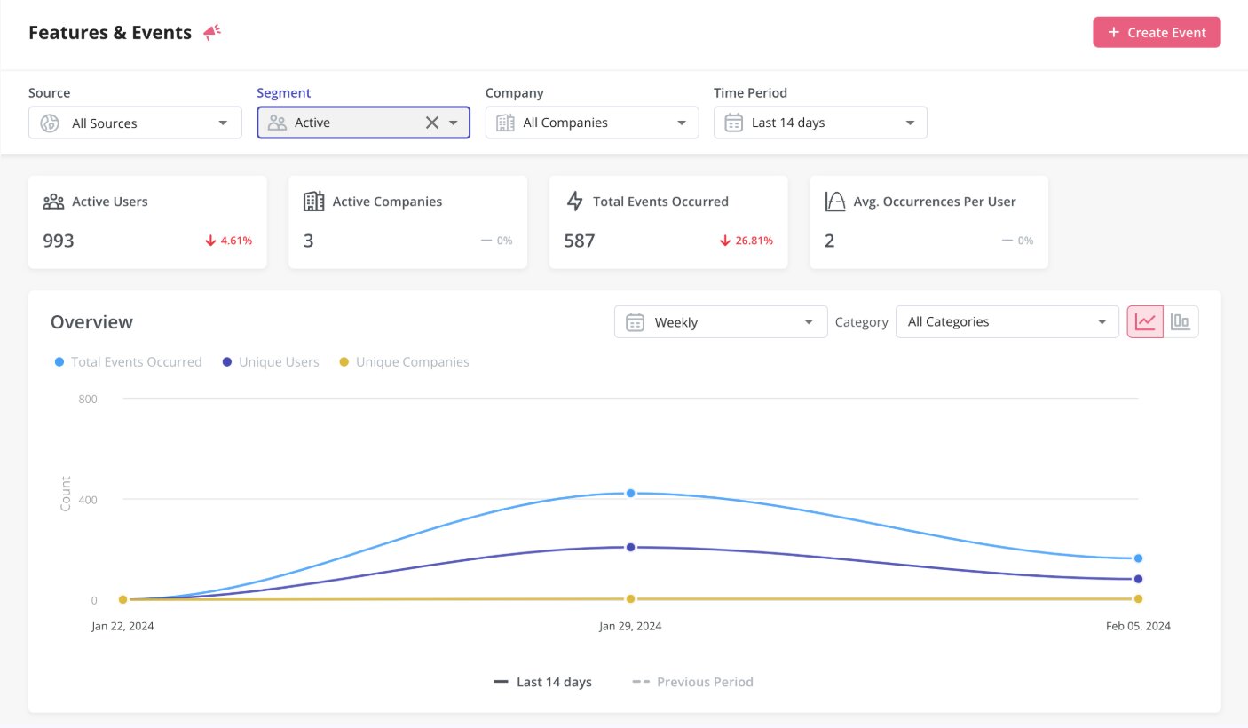Switch to line chart view
The image size is (1248, 728).
point(1145,321)
